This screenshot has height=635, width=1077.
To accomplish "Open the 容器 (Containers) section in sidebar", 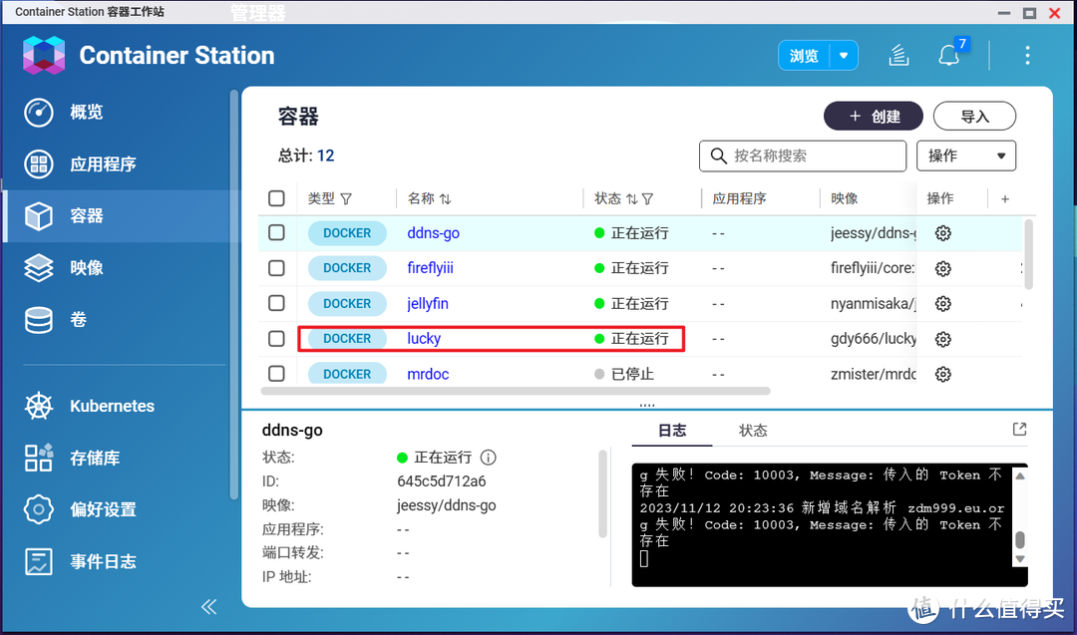I will click(x=85, y=215).
